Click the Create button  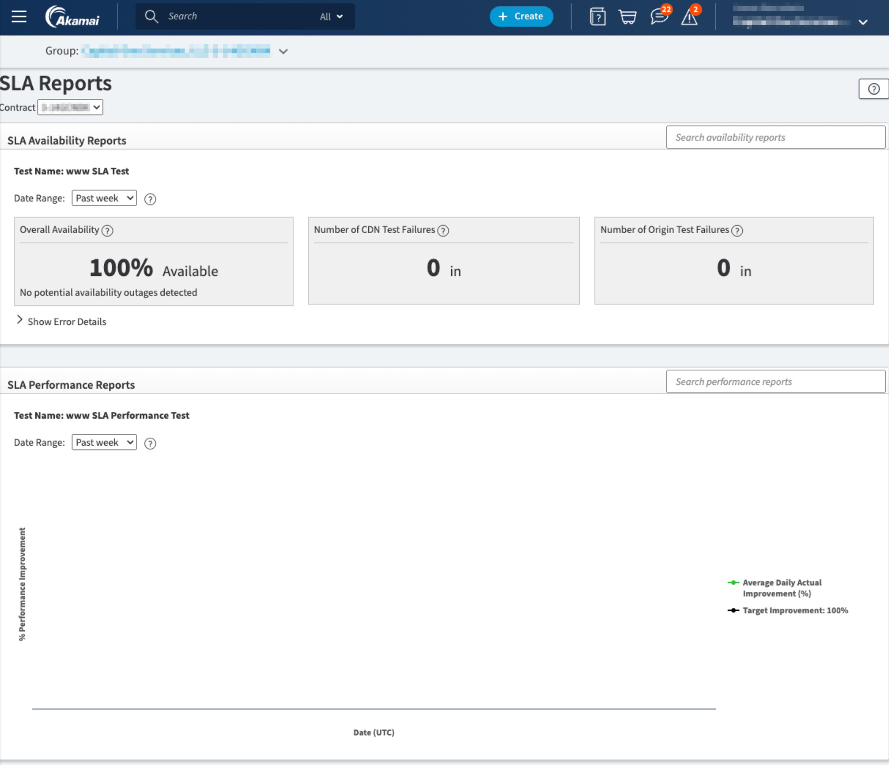(521, 17)
